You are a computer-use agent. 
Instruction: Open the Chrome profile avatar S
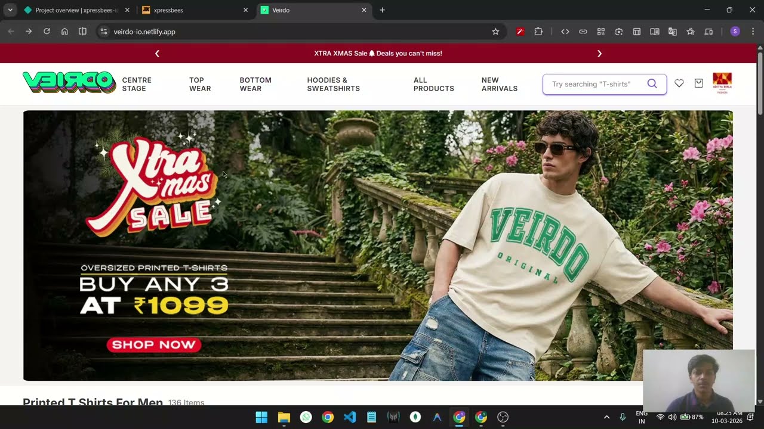pyautogui.click(x=735, y=32)
